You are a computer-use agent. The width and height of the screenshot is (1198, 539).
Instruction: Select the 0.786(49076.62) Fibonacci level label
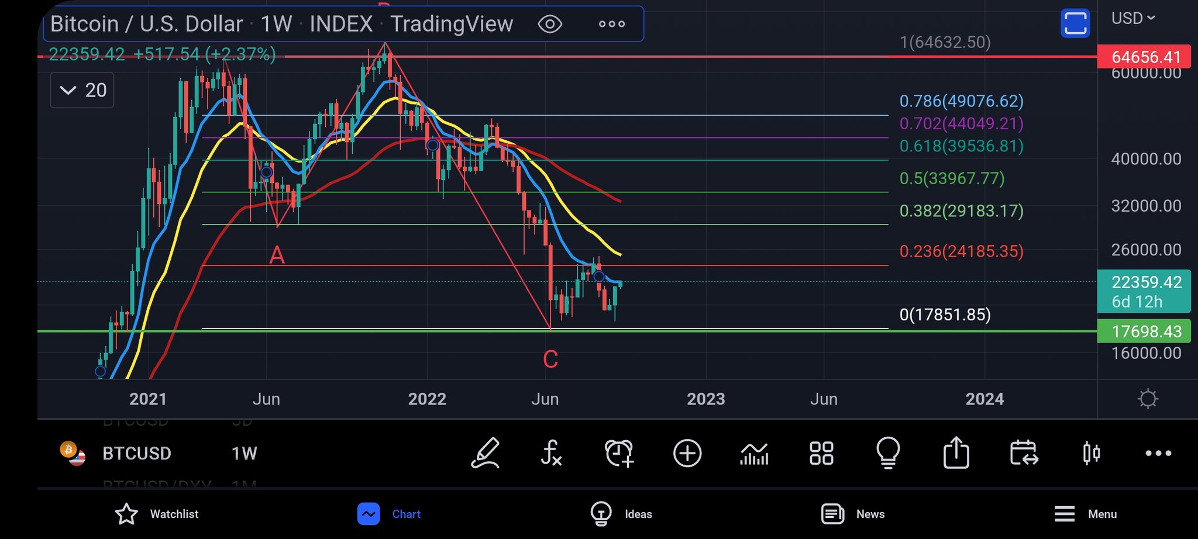962,101
